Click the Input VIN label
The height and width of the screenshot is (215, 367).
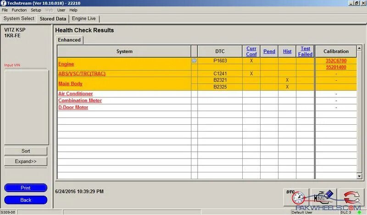(12, 65)
